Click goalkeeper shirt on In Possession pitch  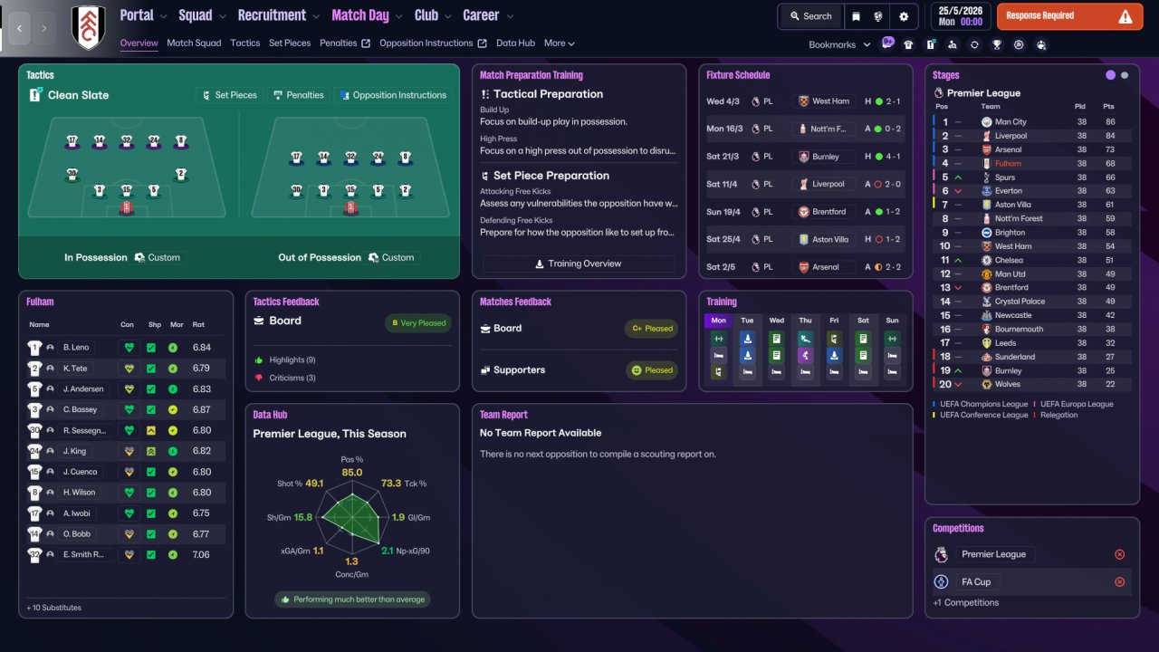pyautogui.click(x=127, y=208)
